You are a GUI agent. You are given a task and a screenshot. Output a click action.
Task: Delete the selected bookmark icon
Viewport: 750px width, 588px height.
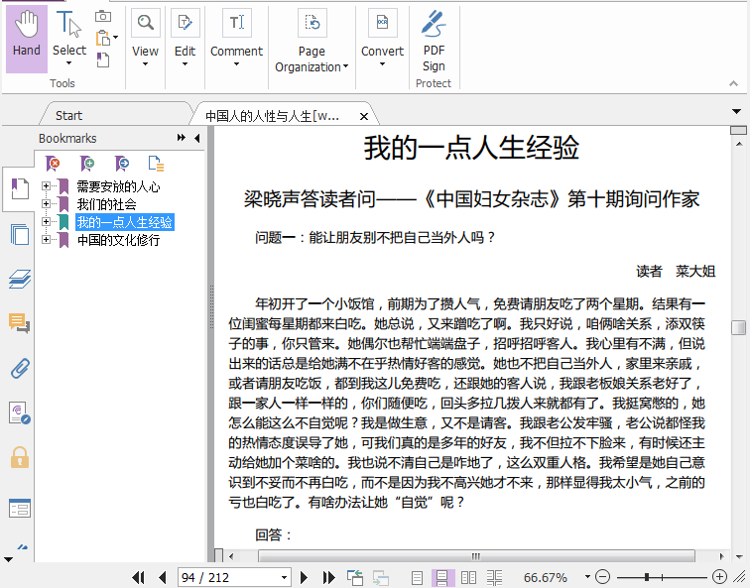coord(54,164)
